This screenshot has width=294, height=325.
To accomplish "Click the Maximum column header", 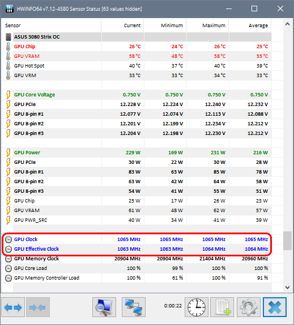I will click(x=214, y=26).
